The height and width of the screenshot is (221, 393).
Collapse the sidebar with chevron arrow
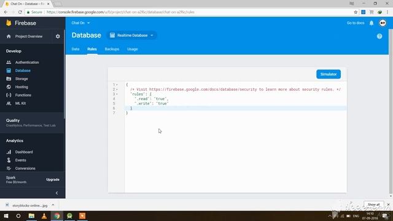56,193
